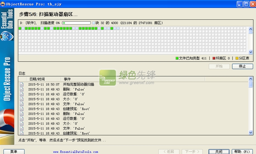This screenshot has height=154, width=256.
Task: Minimize the ObjectRescue Pro window
Action: click(239, 4)
